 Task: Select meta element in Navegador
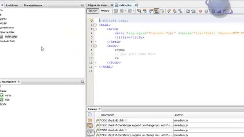tap(8, 96)
